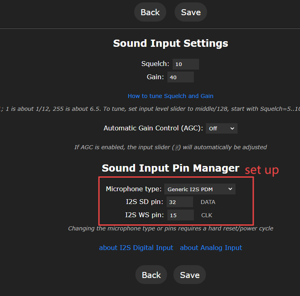Click the dropdown arrow on Generic I2S PDM

coord(230,189)
